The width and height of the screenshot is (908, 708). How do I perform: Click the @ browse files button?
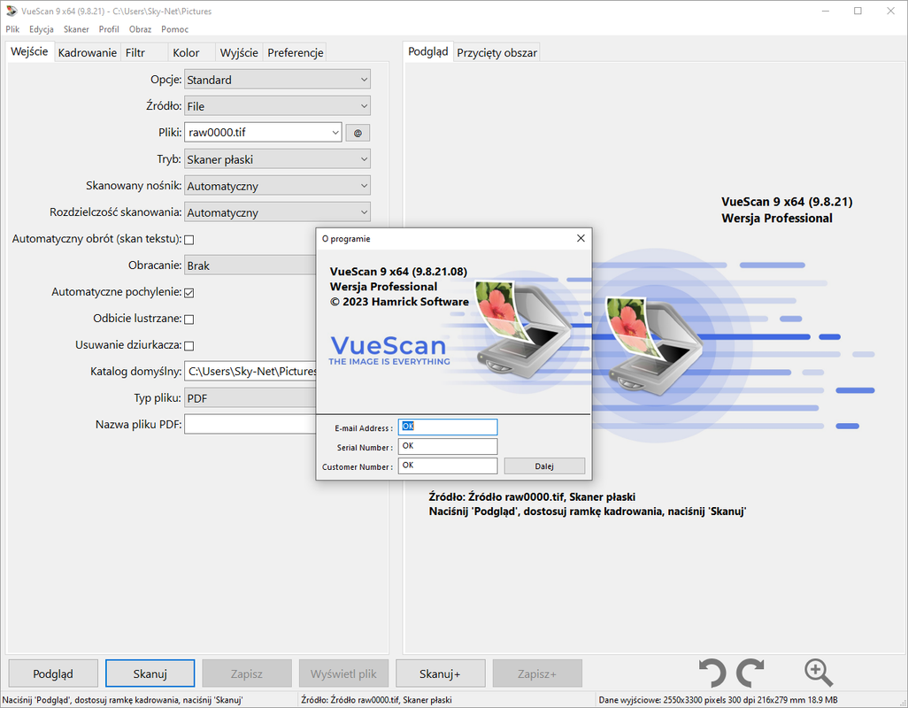tap(358, 133)
